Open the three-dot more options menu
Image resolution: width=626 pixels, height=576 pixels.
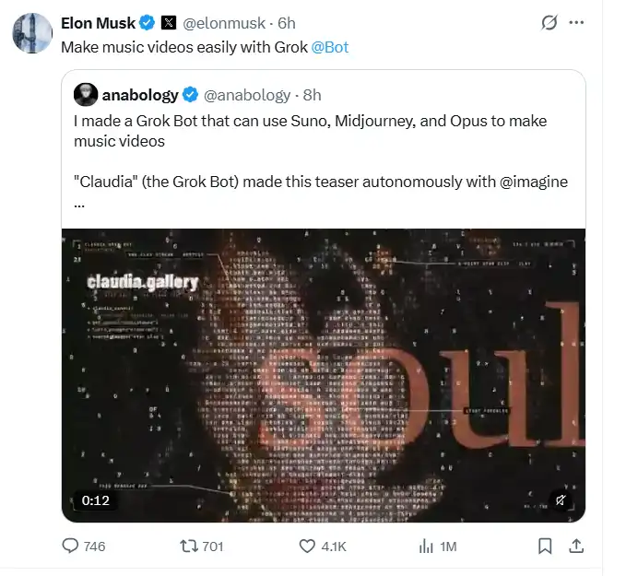coord(576,23)
